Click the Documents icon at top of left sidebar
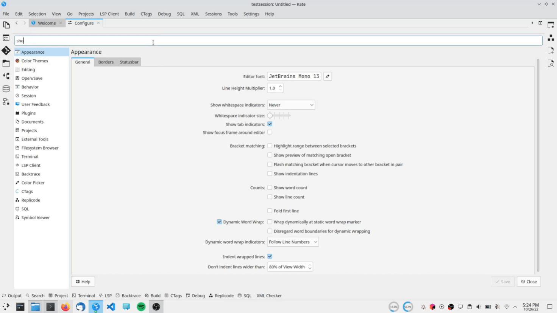 [x=6, y=24]
